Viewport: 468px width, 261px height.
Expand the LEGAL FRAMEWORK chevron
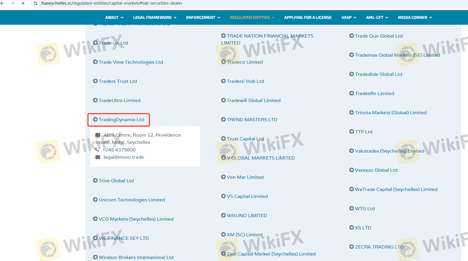[175, 18]
